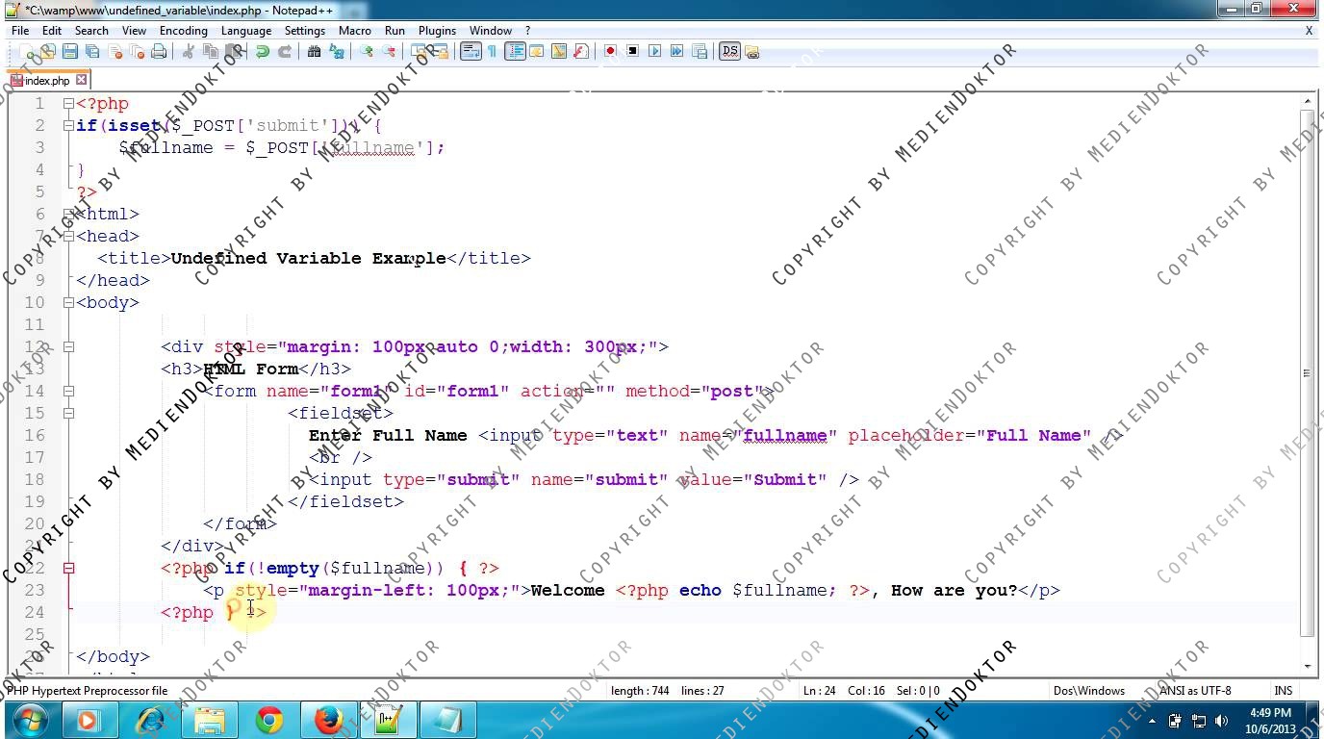Image resolution: width=1324 pixels, height=739 pixels.
Task: Click the Save All toolbar icon
Action: (x=91, y=51)
